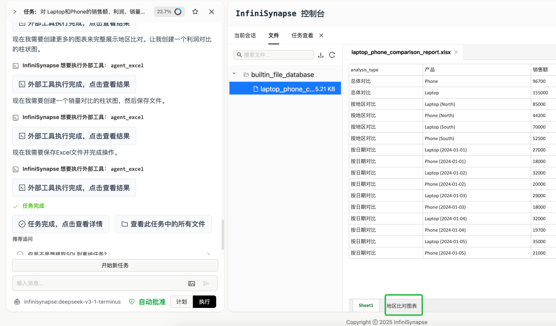
Task: Select the Phone (2024-01-01) cell
Action: (477, 161)
